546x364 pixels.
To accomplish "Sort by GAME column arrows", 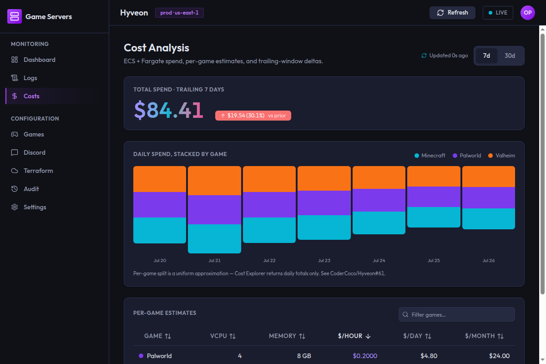I will pos(168,336).
